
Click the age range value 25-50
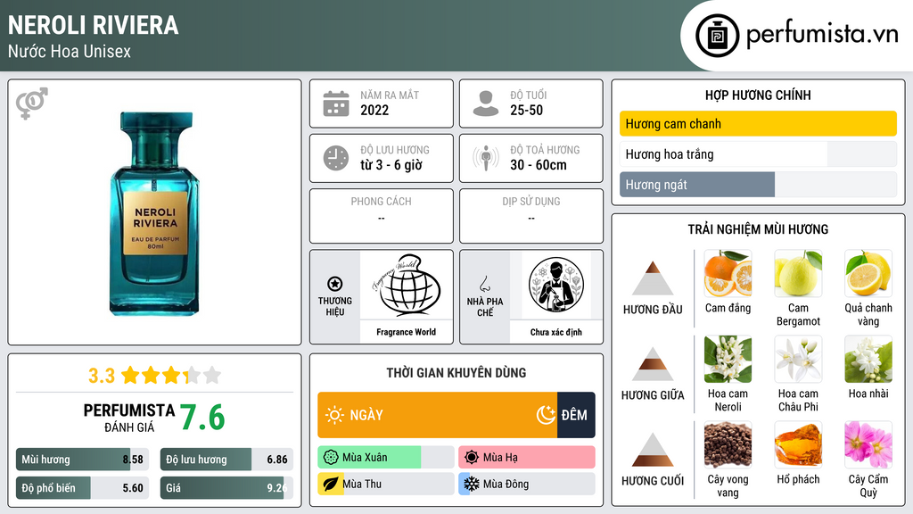[x=526, y=110]
